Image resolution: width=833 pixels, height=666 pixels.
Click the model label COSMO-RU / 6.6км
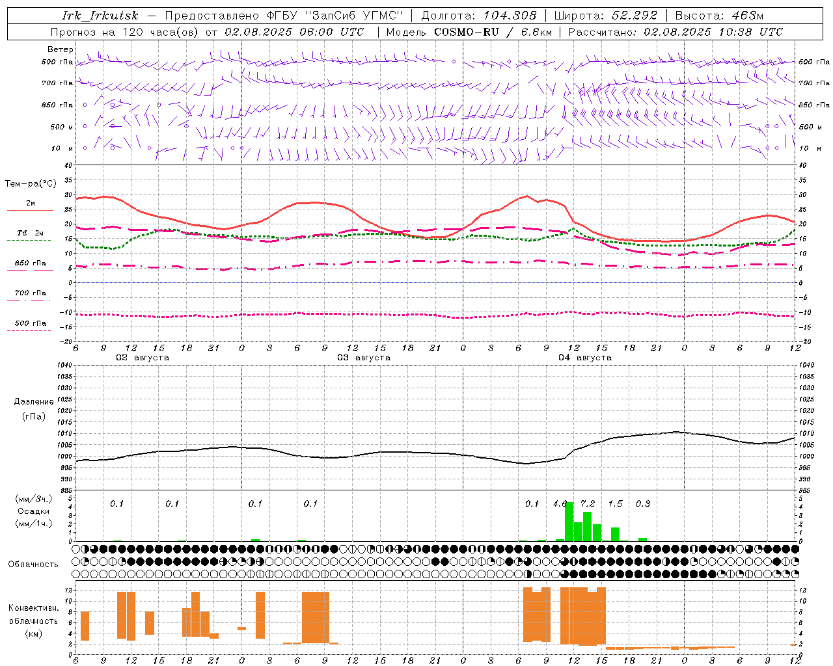click(493, 32)
